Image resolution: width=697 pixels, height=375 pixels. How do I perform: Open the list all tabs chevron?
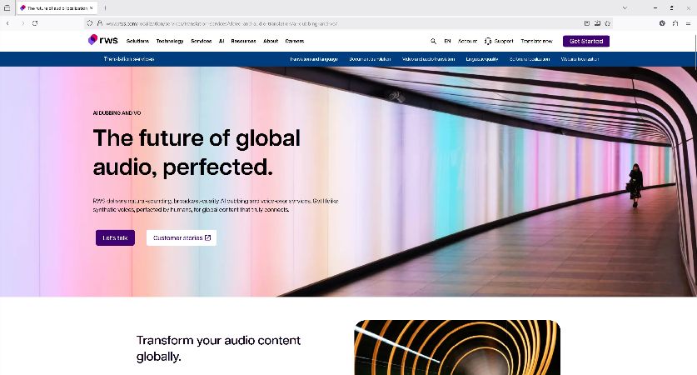(x=625, y=8)
